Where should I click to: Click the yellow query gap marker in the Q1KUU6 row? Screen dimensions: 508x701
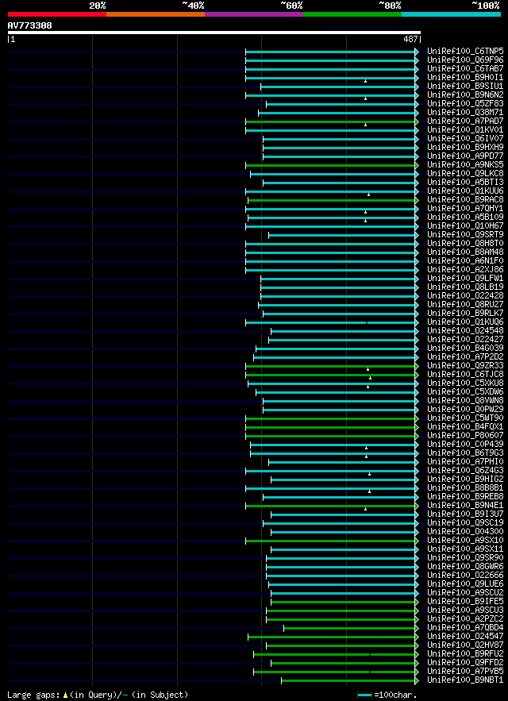click(x=368, y=195)
